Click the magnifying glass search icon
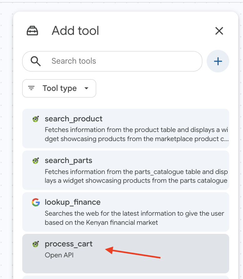243x279 pixels. tap(36, 61)
